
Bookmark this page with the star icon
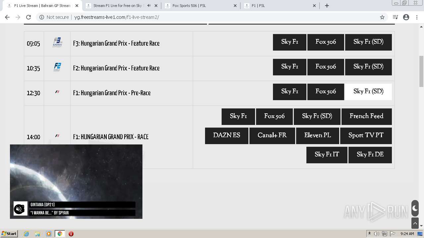382,17
